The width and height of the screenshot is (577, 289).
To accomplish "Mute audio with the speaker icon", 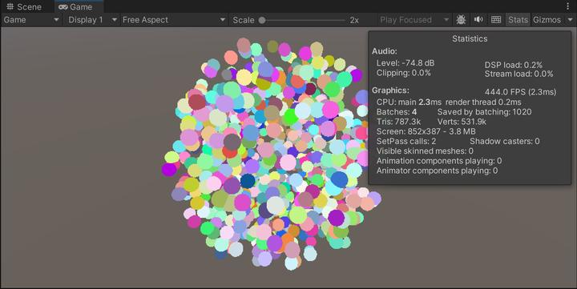I will point(478,19).
